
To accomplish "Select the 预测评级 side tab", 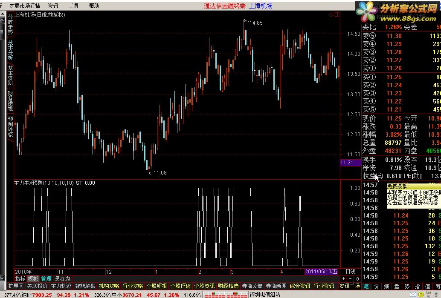I will pyautogui.click(x=10, y=126).
